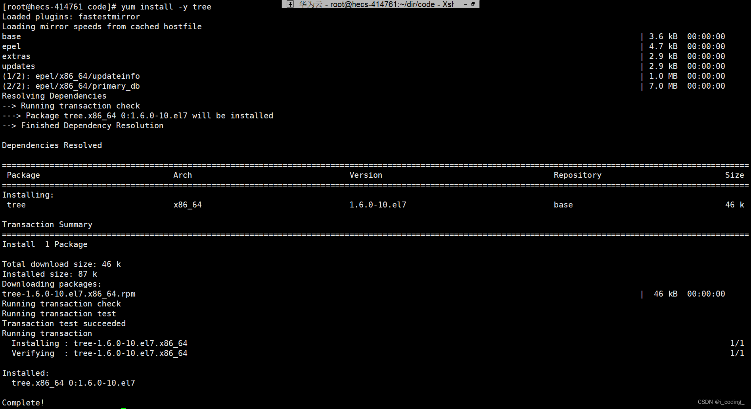Viewport: 751px width, 409px height.
Task: Click the '1.0 MB' size value
Action: [663, 76]
